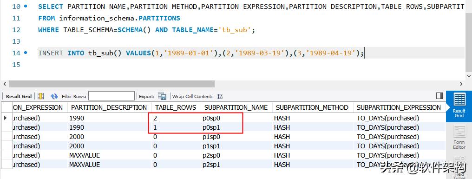Viewport: 472px width, 179px height.
Task: Click the '1989-04-19' value on line 14
Action: (x=331, y=53)
